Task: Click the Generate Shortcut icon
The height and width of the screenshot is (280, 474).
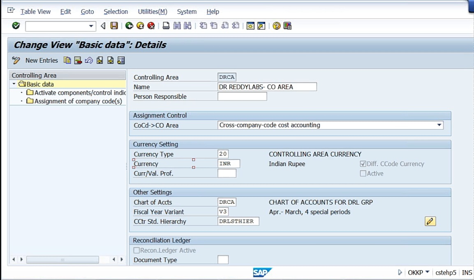Action: click(261, 26)
